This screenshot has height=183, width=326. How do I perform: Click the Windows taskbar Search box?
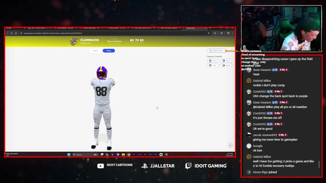click(85, 155)
